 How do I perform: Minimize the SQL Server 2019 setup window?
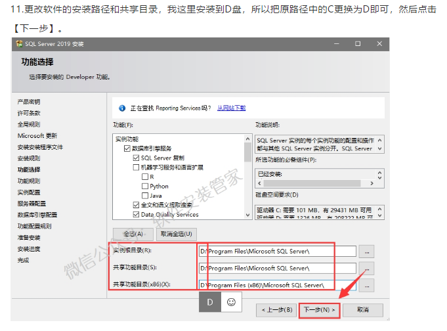(337, 43)
